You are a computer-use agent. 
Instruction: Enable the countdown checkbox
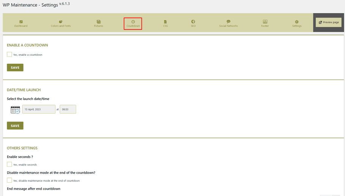pos(9,55)
